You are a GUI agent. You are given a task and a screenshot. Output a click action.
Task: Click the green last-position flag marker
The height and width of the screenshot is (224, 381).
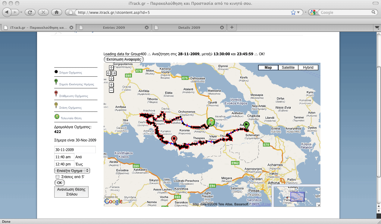pyautogui.click(x=211, y=122)
